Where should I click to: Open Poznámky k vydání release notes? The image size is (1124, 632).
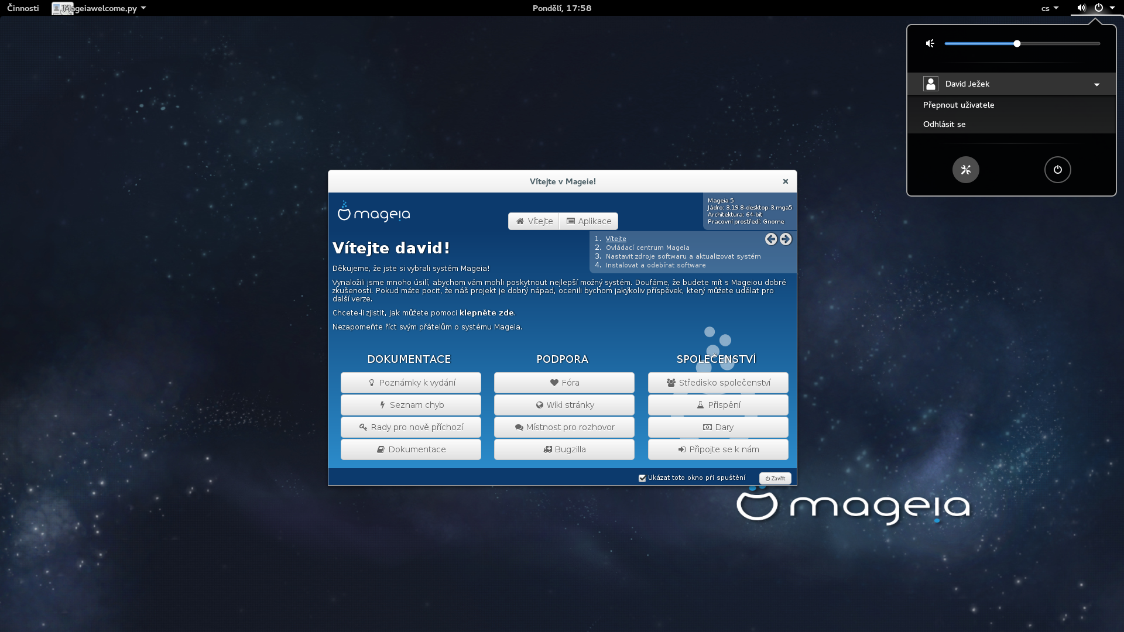tap(411, 383)
